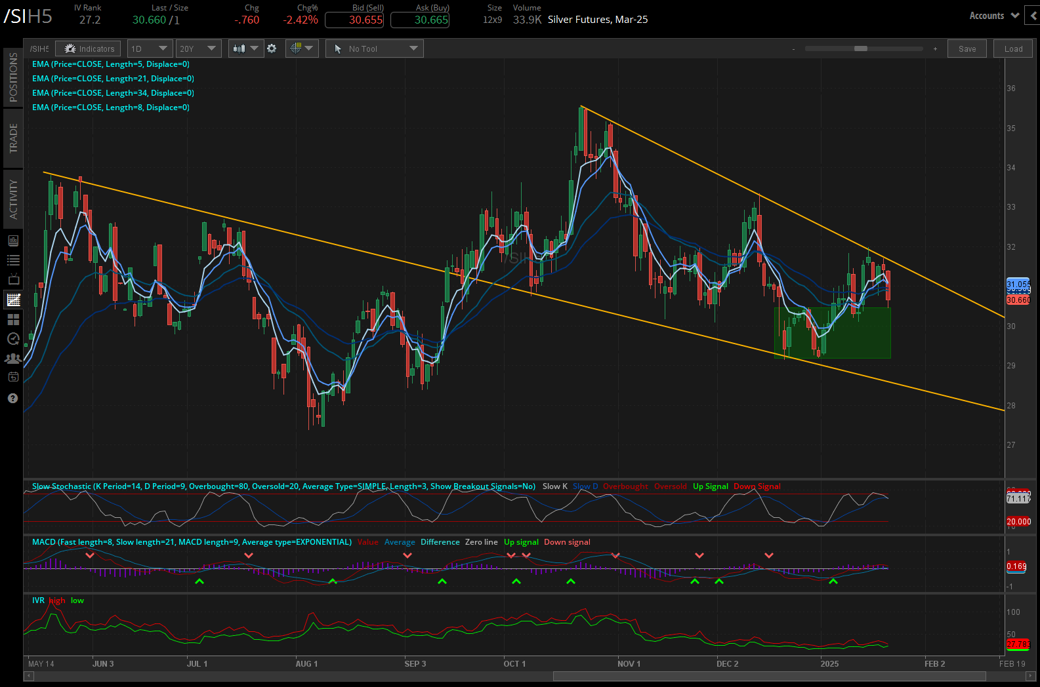Click the EMA Length=5 study label
The width and height of the screenshot is (1040, 687).
point(111,64)
